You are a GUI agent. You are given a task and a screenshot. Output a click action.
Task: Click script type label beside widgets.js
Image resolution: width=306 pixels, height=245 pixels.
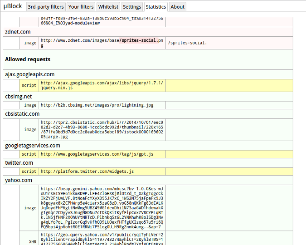pyautogui.click(x=29, y=171)
